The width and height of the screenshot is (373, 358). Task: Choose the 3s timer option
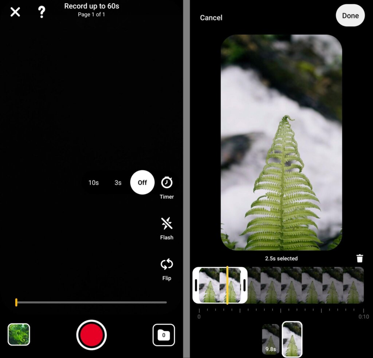pos(118,182)
